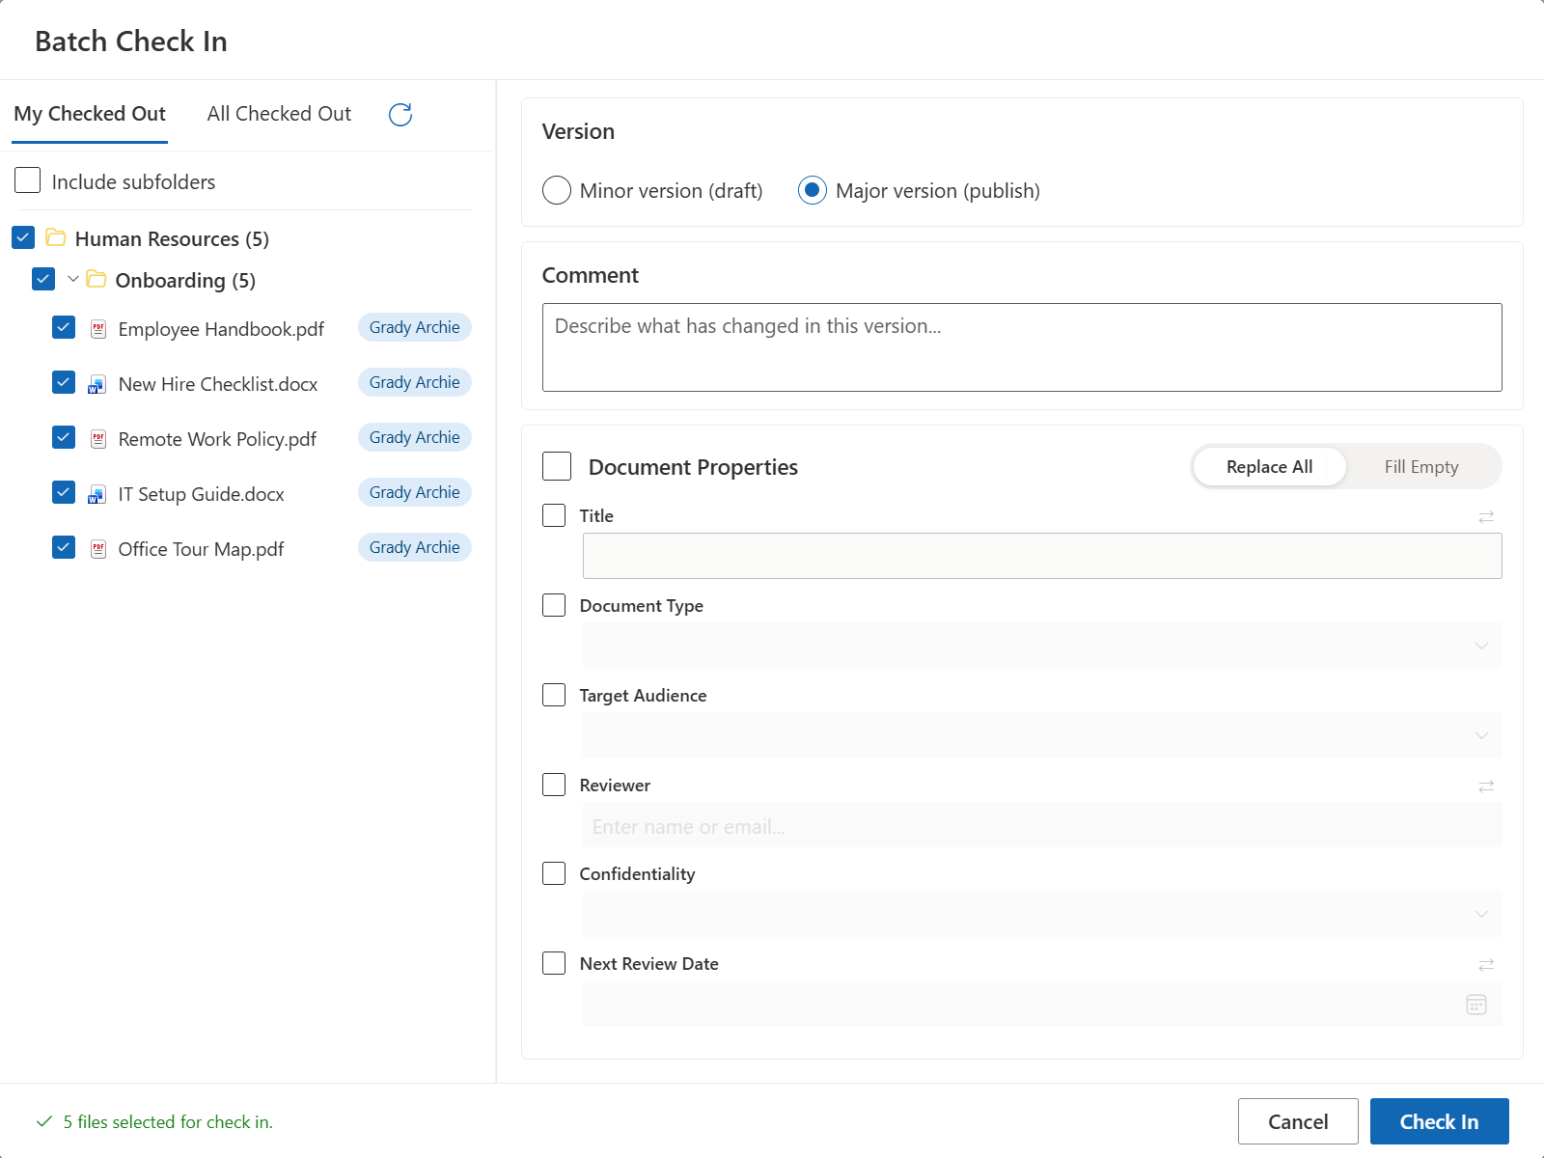Viewport: 1544px width, 1158px height.
Task: Tick the Target Audience property checkbox
Action: (x=554, y=695)
